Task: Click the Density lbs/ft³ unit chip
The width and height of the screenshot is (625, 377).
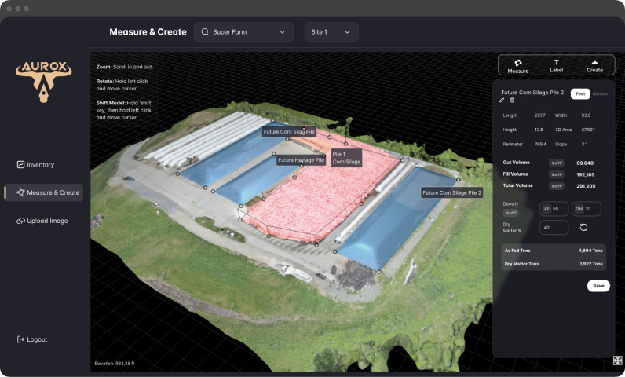Action: [x=510, y=213]
